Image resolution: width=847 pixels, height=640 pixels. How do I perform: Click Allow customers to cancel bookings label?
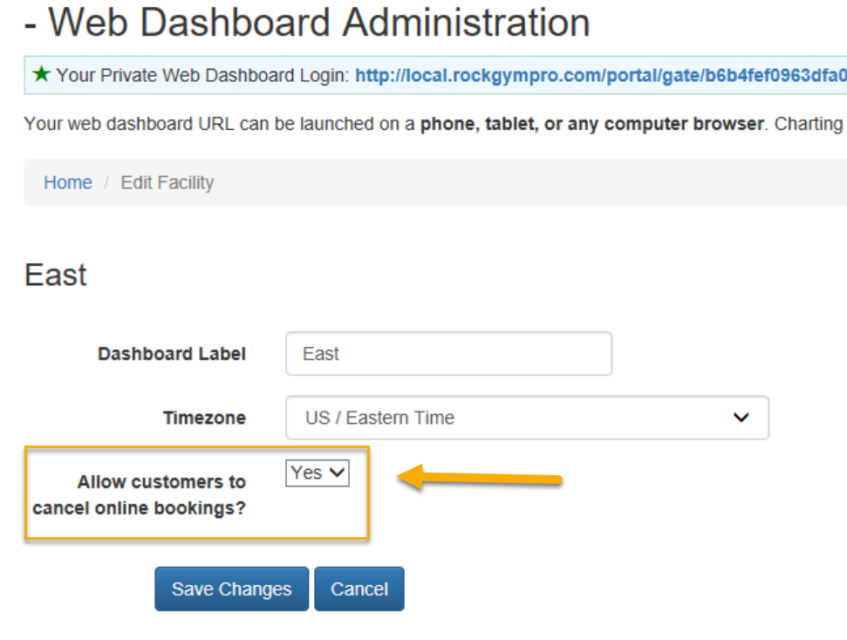[140, 494]
